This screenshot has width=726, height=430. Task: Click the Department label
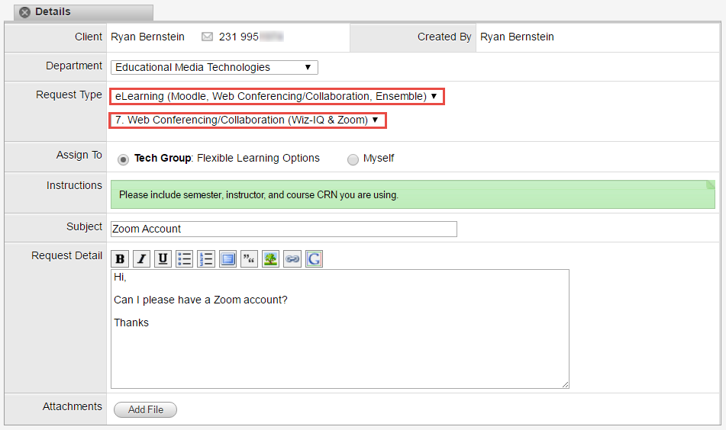pyautogui.click(x=73, y=66)
